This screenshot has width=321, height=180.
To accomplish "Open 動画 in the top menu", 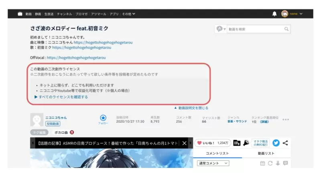I will [x=28, y=14].
